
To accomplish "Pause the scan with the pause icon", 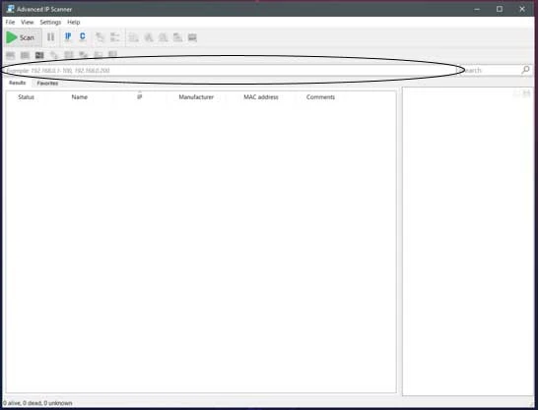I will click(50, 36).
